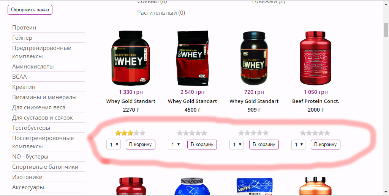The width and height of the screenshot is (389, 196).
Task: Click В корзину for Beef Protein Conct.
Action: click(x=325, y=145)
